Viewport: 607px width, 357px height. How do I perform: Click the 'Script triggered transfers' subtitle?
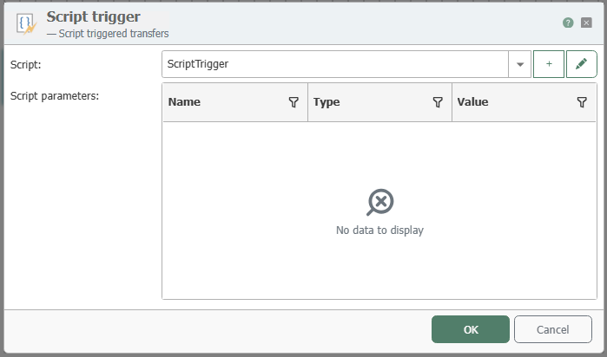(x=114, y=34)
